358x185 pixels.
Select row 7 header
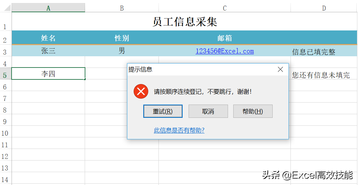(6, 97)
